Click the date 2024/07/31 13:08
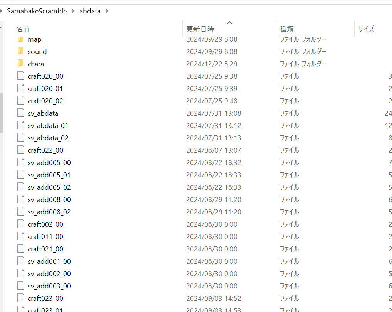This screenshot has height=312, width=392. coord(214,113)
